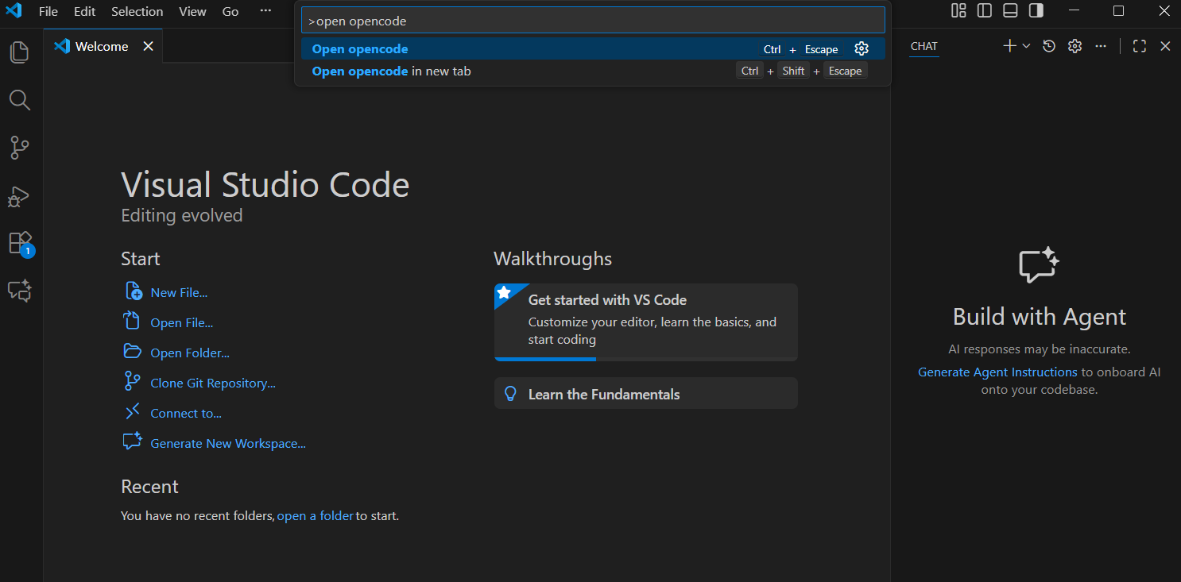1181x582 pixels.
Task: Open the Selection menu
Action: tap(137, 11)
